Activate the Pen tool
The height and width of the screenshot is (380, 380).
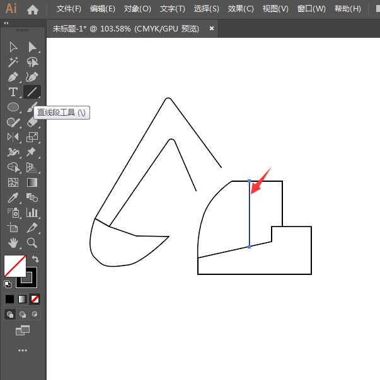[13, 77]
